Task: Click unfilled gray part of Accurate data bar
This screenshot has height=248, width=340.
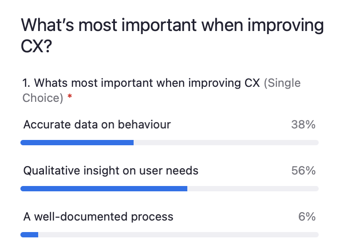Action: click(226, 143)
